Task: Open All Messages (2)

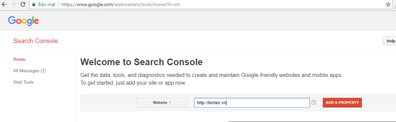Action: 30,71
